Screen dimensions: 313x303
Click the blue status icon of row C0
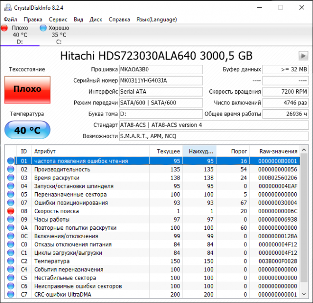tap(11, 244)
